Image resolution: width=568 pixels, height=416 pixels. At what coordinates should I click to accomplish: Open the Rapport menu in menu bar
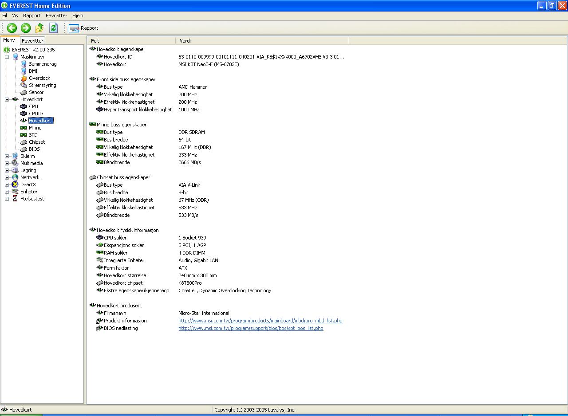[x=32, y=16]
